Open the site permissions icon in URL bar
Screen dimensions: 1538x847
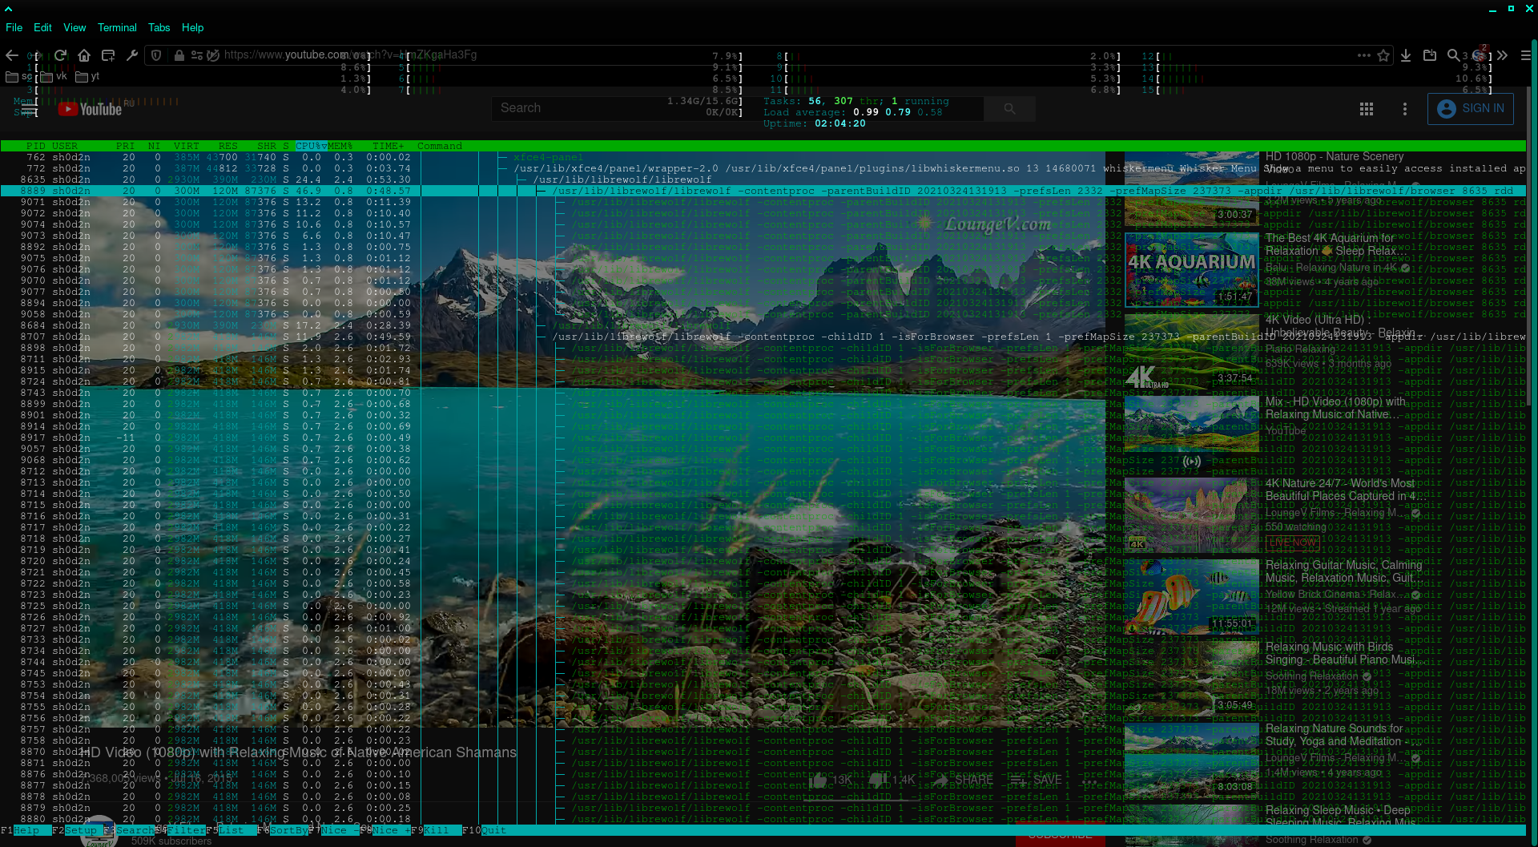(197, 55)
